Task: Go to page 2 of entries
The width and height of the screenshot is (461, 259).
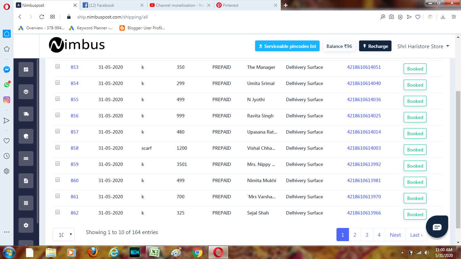Action: (x=355, y=235)
